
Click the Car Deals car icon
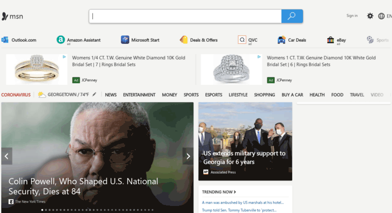pos(282,40)
